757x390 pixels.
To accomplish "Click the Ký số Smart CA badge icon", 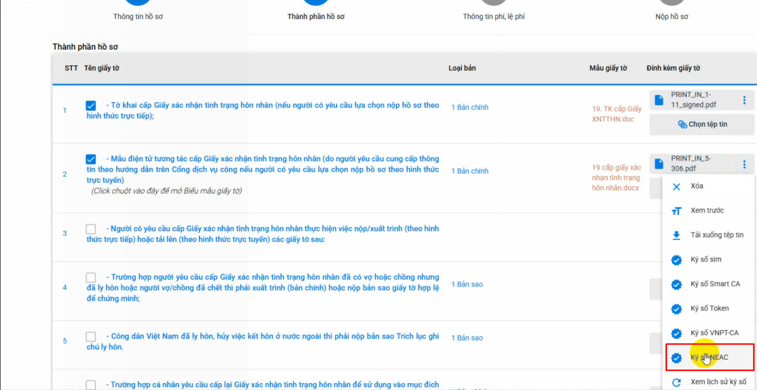I will pyautogui.click(x=676, y=284).
